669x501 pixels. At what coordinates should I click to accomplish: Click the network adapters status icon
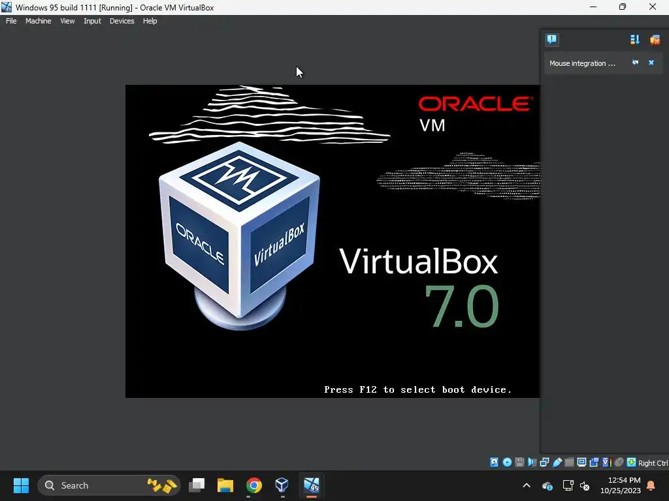pos(544,463)
